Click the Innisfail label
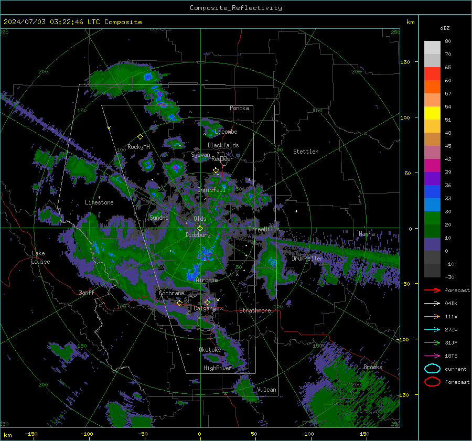472x441 pixels. click(211, 190)
